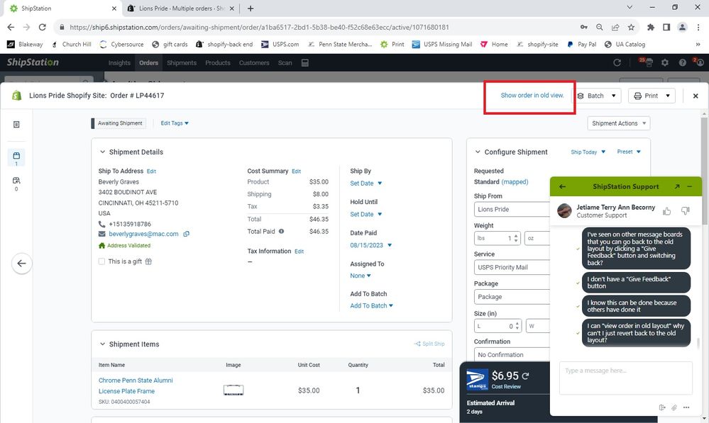Check the 'This is a gift' checkbox
Viewport: 709px width, 423px height.
102,261
